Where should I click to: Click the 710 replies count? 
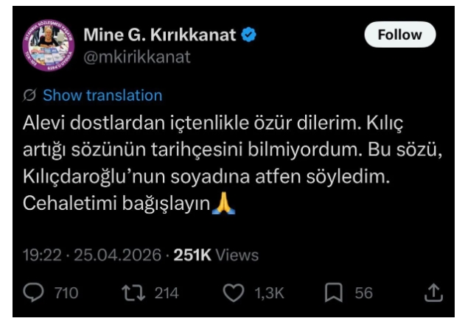pos(66,293)
